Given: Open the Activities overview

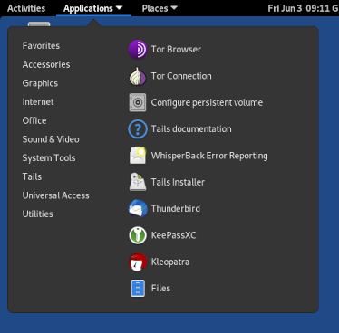Looking at the screenshot, I should tap(26, 8).
